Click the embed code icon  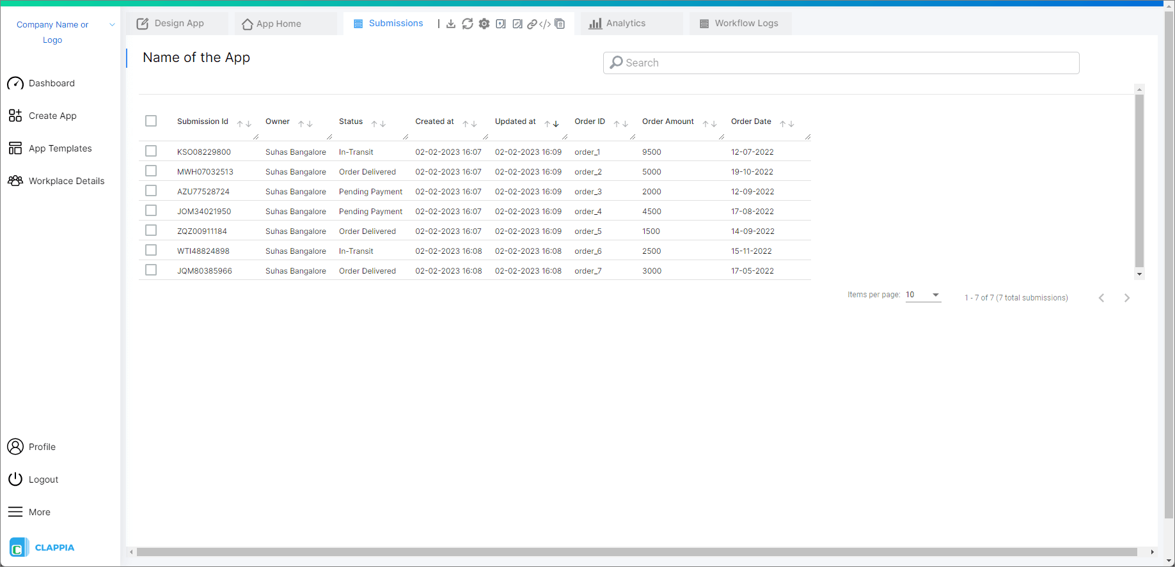[545, 24]
